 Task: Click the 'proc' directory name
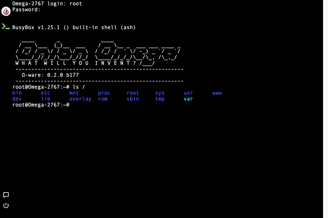(104, 93)
